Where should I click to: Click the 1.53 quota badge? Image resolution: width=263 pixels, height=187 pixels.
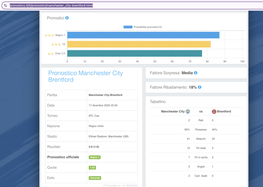tap(92, 167)
